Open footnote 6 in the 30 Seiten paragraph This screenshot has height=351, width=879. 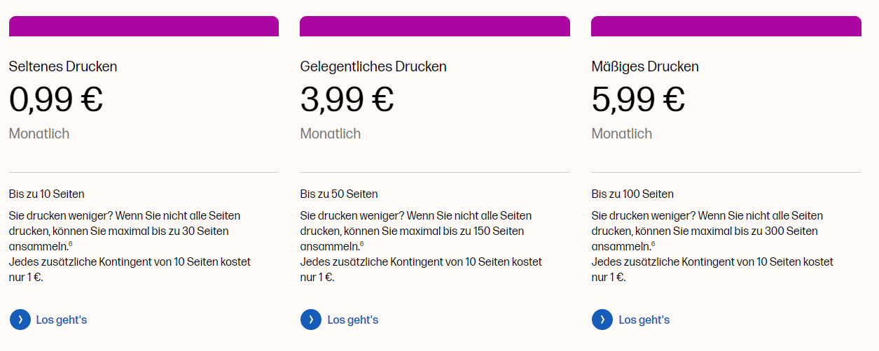coord(71,244)
